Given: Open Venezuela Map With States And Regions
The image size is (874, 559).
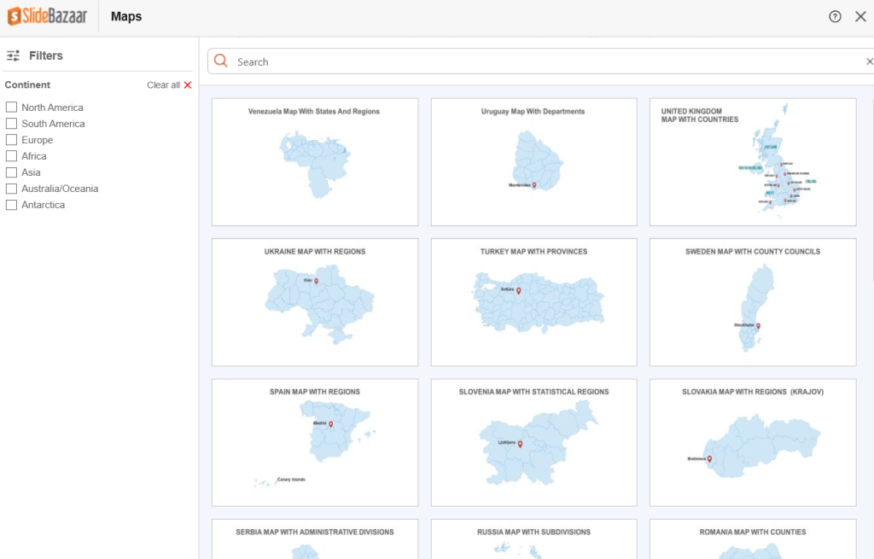Looking at the screenshot, I should 314,162.
